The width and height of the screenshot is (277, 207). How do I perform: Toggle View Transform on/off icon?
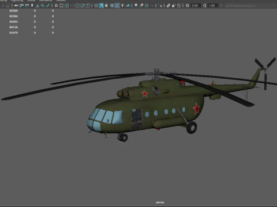click(x=221, y=6)
